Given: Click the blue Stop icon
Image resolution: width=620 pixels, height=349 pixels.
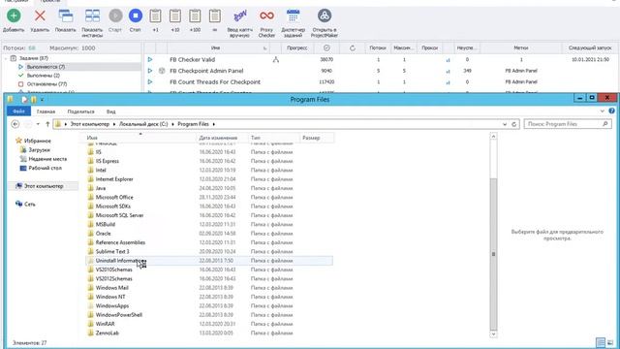Looking at the screenshot, I should click(x=136, y=16).
